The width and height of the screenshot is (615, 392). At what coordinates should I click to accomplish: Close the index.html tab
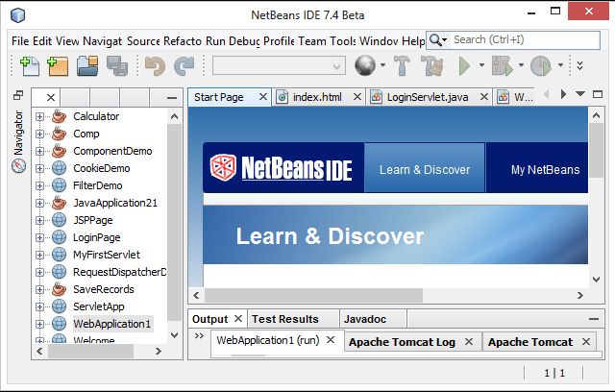357,96
